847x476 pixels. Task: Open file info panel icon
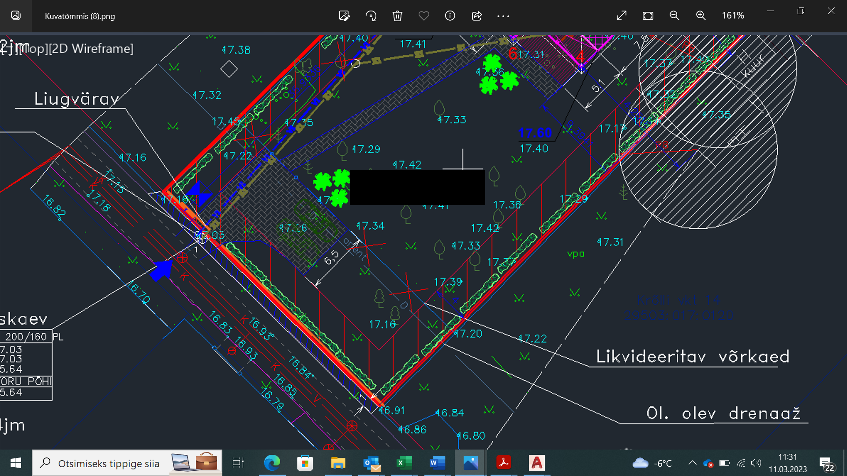tap(450, 16)
